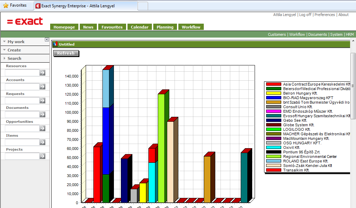Click the Resources search arrow button
Viewport: 356px width, 208px height.
42,73
